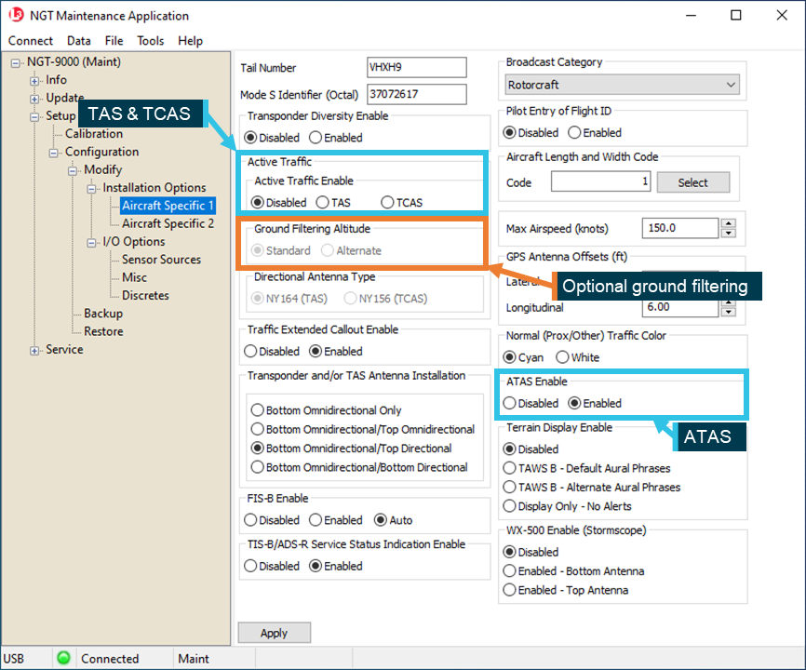Enable Transponder Diversity
The height and width of the screenshot is (670, 806).
pos(316,138)
